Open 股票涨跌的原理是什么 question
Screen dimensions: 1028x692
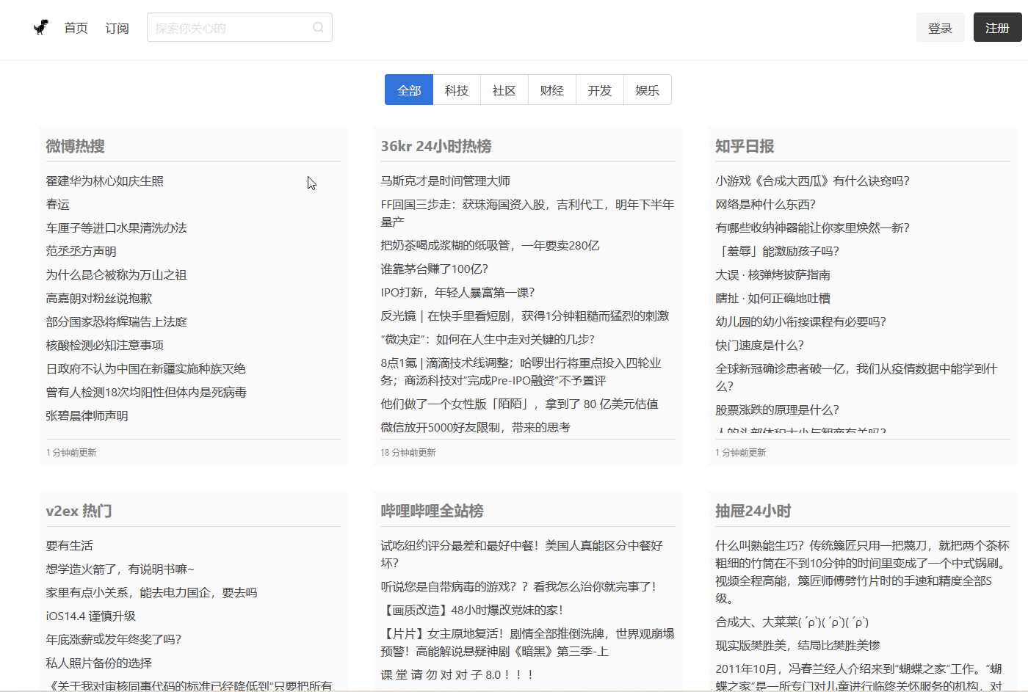(777, 410)
